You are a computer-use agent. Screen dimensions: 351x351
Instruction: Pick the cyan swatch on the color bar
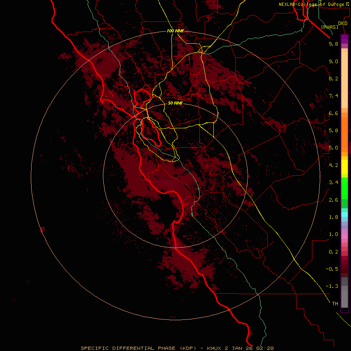click(x=344, y=214)
